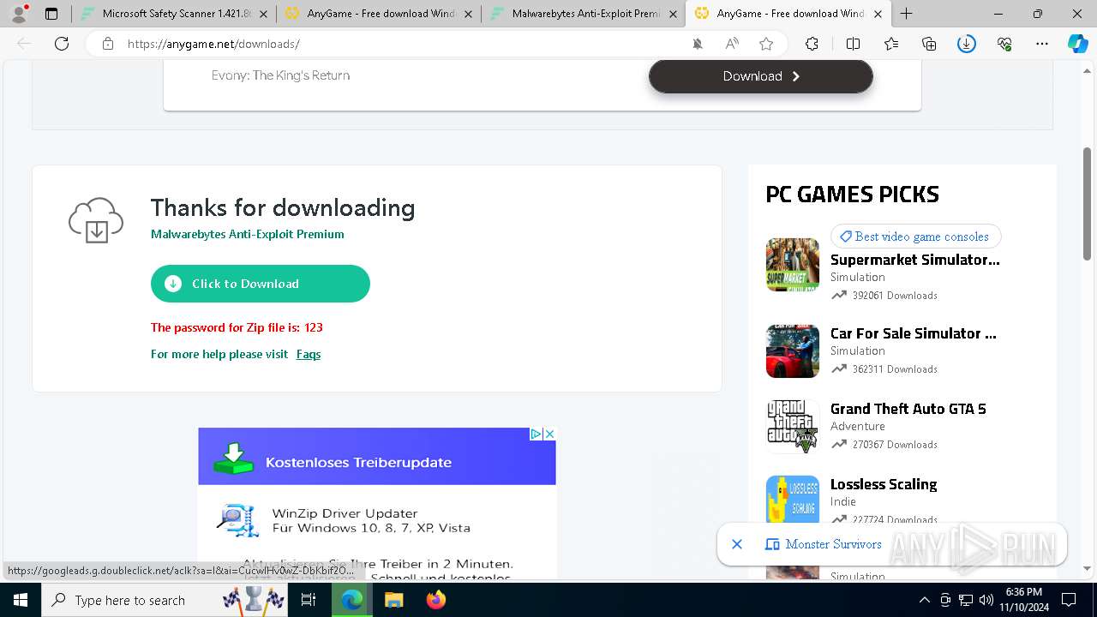
Task: Open the ad info triangle icon
Action: tap(537, 434)
